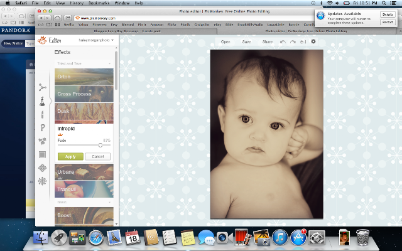Click the Netflix bookmark
Image resolution: width=402 pixels, height=251 pixels.
68,24
